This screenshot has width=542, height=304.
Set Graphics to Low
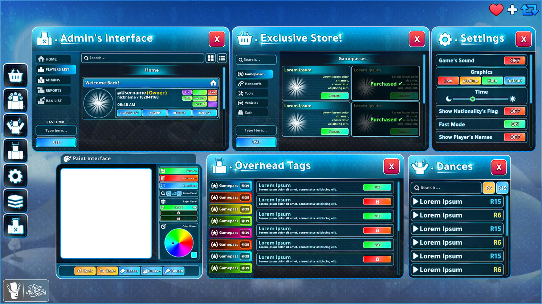tap(448, 81)
